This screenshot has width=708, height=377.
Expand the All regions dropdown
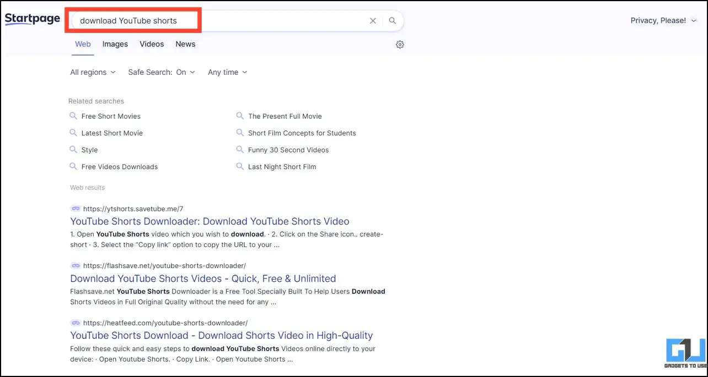[x=93, y=72]
